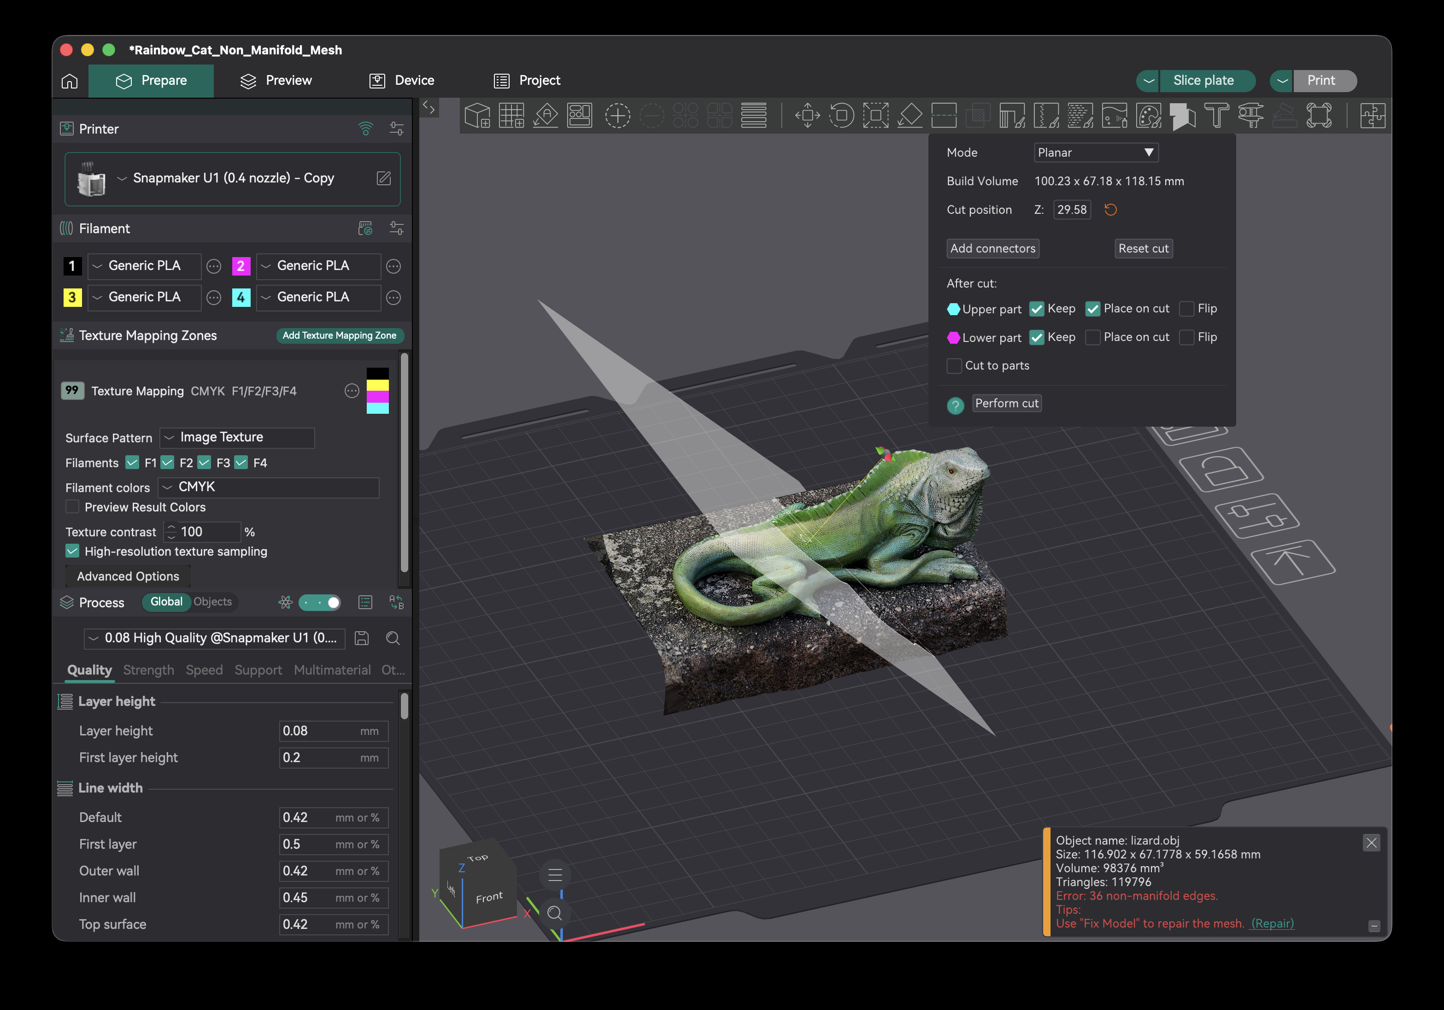The width and height of the screenshot is (1444, 1010).
Task: Open the cut Mode Planar dropdown
Action: point(1096,153)
